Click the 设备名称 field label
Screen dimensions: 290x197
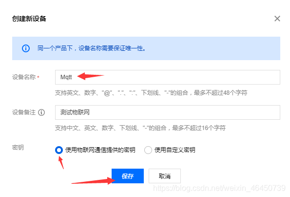point(24,77)
